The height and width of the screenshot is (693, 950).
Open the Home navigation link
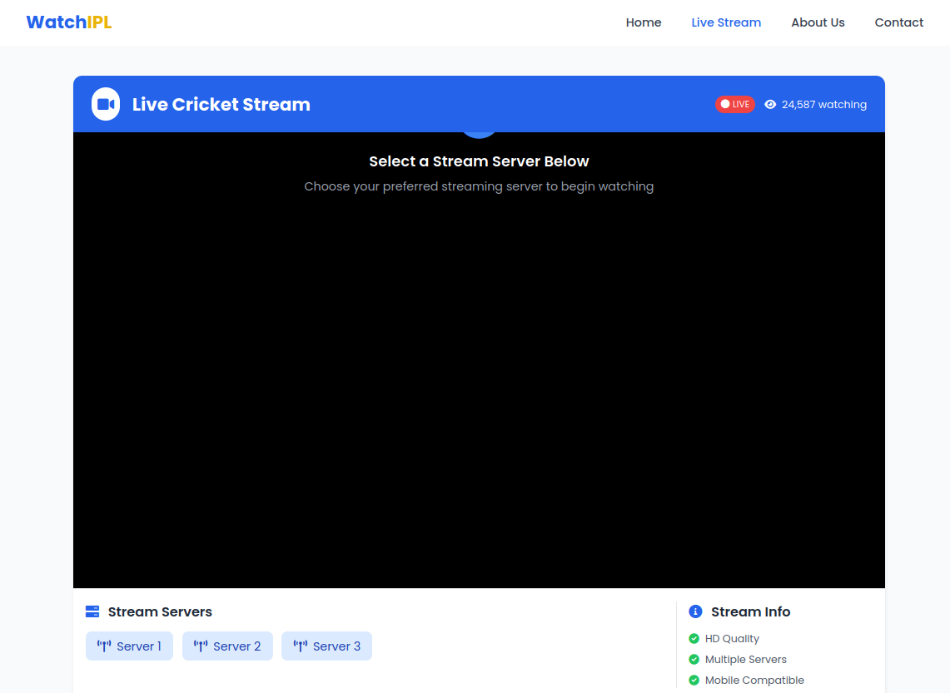[644, 22]
